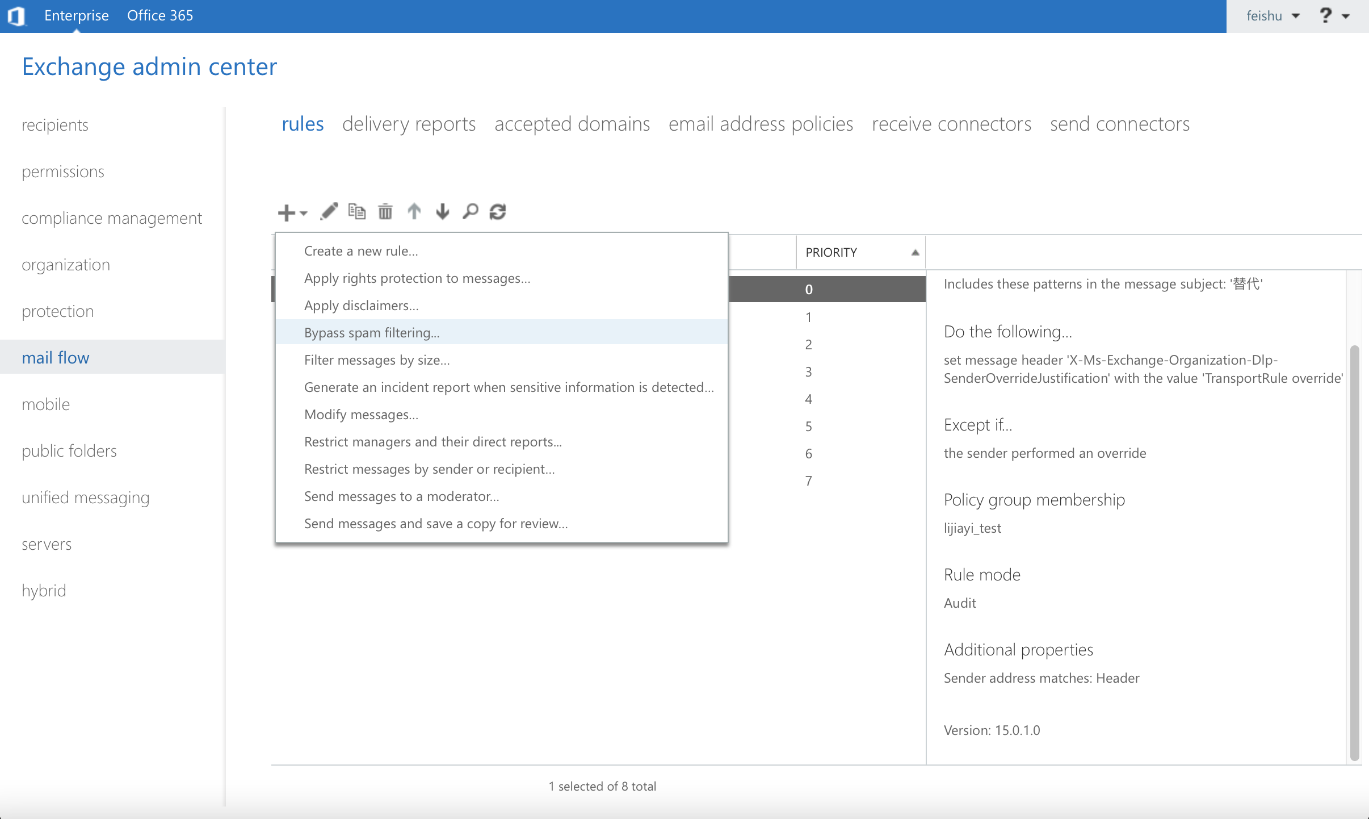The height and width of the screenshot is (819, 1369).
Task: Open the feishu account dropdown
Action: [x=1271, y=15]
